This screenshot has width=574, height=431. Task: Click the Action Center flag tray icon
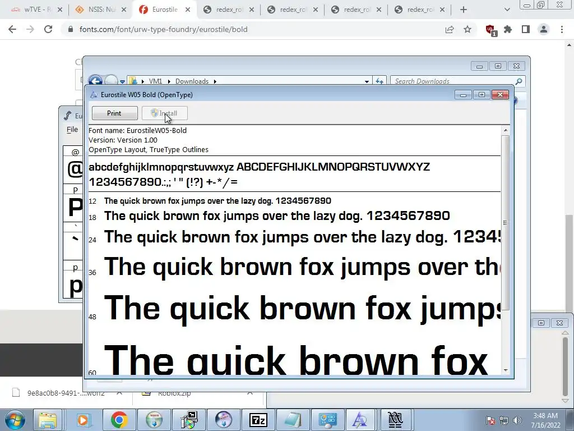490,420
